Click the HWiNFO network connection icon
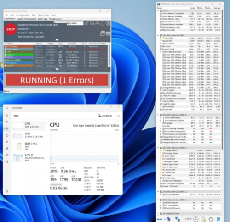Image resolution: width=230 pixels, height=222 pixels. [x=178, y=219]
